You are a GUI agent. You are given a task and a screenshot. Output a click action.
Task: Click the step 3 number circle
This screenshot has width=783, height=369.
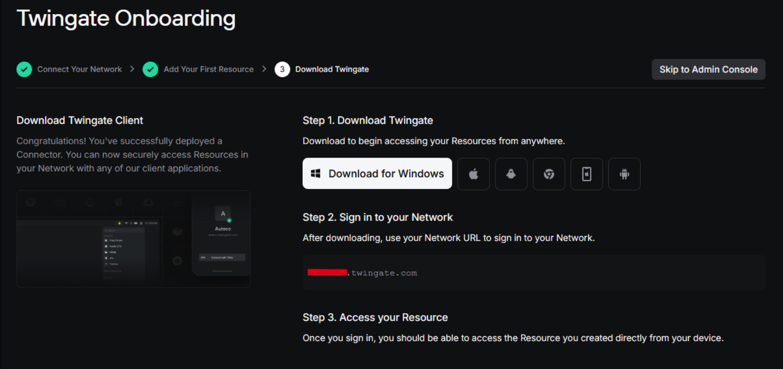[282, 69]
